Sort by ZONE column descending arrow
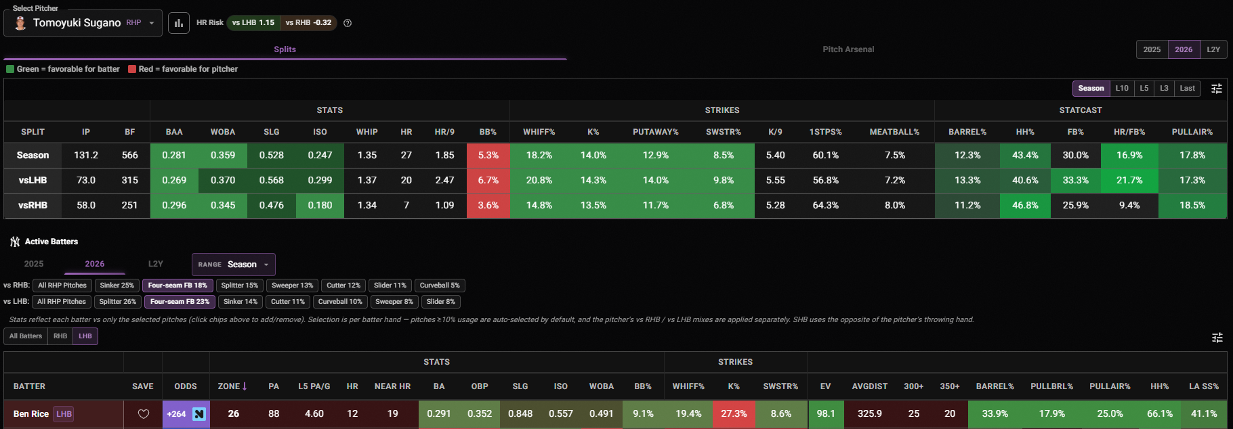Viewport: 1233px width, 429px height. click(x=245, y=386)
